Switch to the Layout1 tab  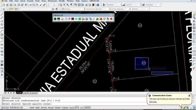point(26,93)
